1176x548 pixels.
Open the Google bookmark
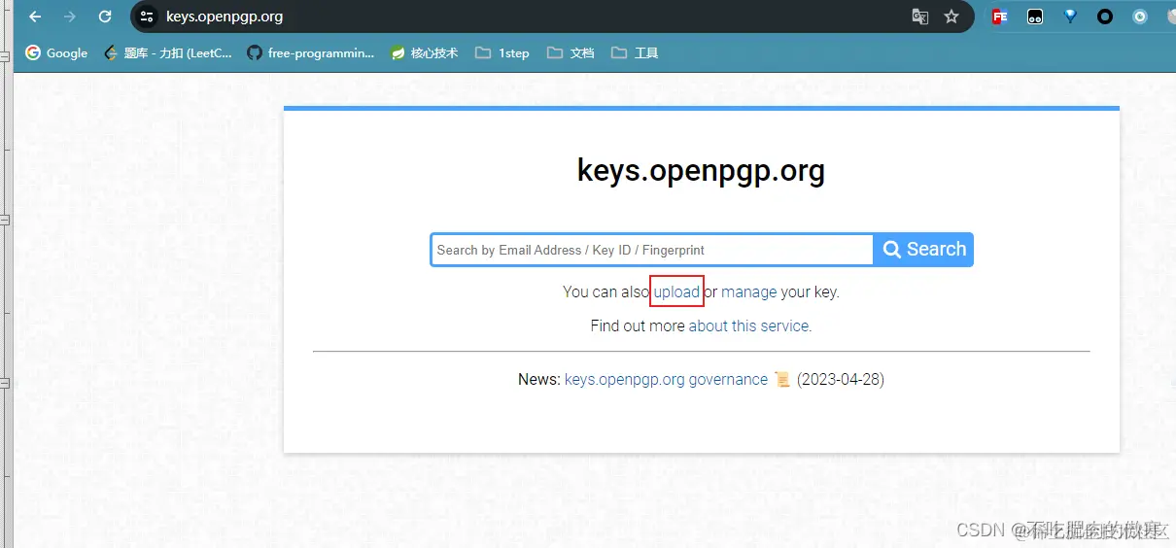point(56,53)
